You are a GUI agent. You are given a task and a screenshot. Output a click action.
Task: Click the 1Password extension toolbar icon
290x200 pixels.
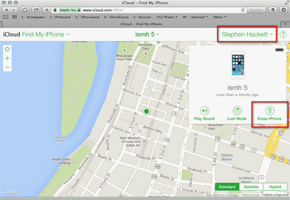(x=284, y=10)
